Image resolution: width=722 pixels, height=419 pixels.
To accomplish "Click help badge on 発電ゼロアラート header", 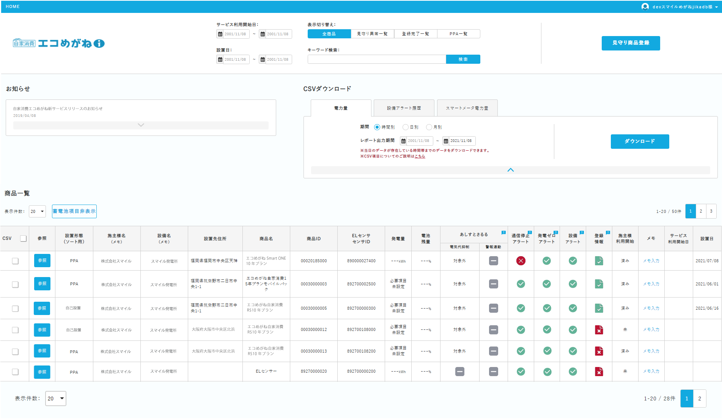I will [x=556, y=232].
